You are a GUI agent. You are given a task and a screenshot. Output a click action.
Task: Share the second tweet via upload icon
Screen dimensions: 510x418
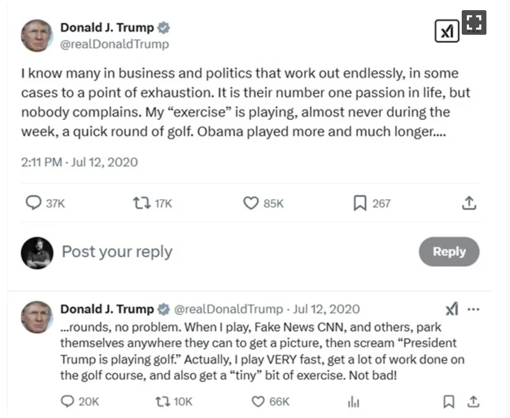tap(473, 401)
